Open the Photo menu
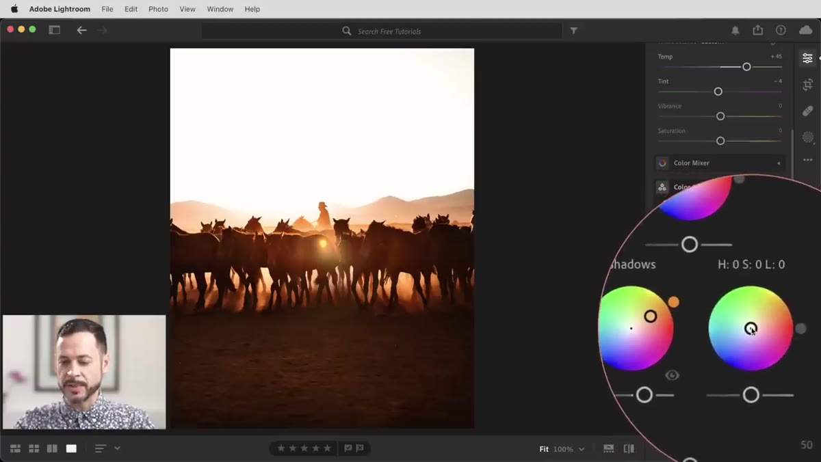This screenshot has height=462, width=821. tap(158, 9)
